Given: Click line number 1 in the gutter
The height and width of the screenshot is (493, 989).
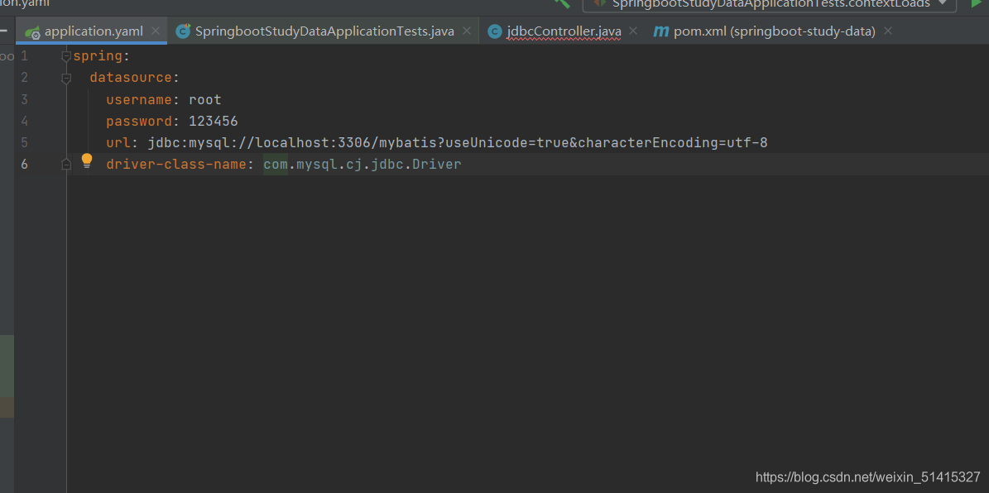Looking at the screenshot, I should click(24, 56).
